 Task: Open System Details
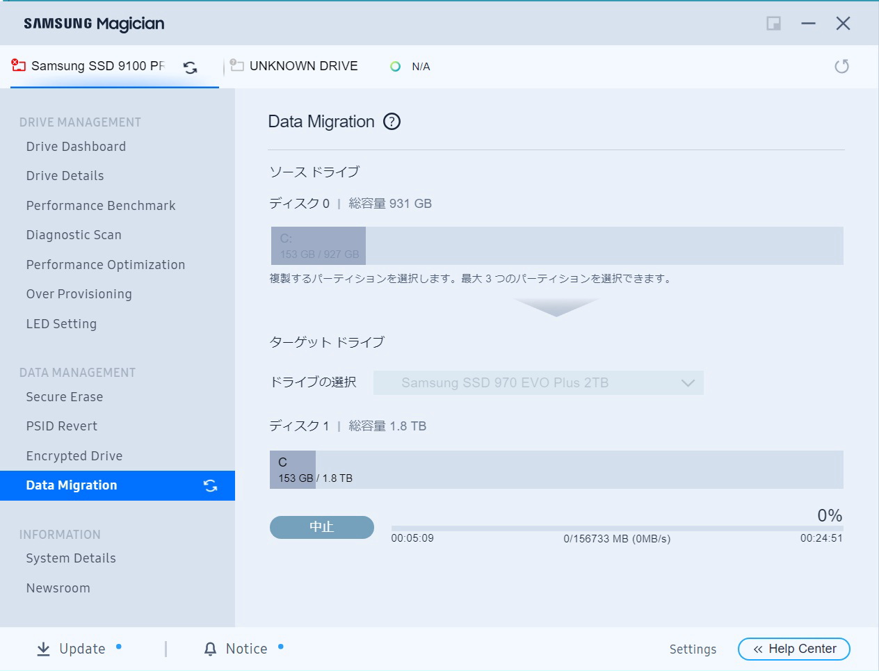71,558
